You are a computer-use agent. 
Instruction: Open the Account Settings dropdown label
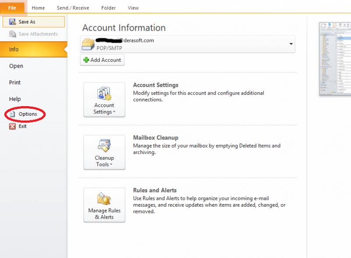coord(104,109)
